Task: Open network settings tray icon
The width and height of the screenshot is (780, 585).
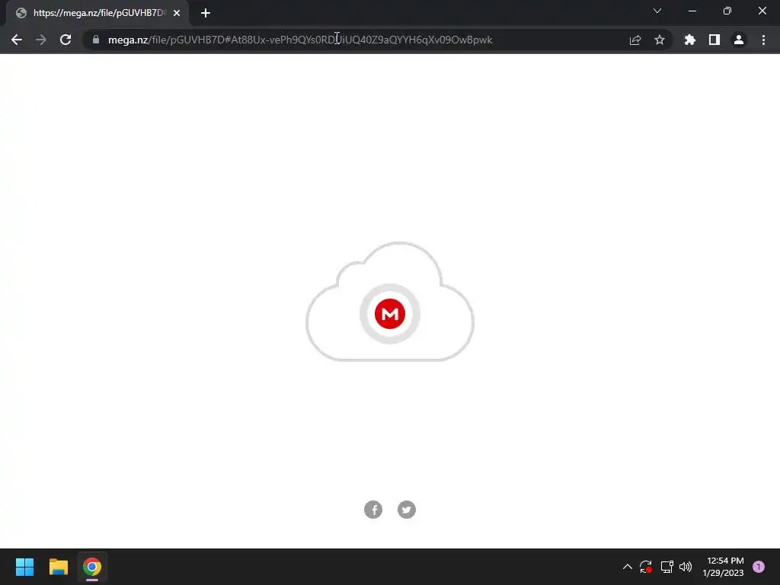Action: click(x=667, y=567)
